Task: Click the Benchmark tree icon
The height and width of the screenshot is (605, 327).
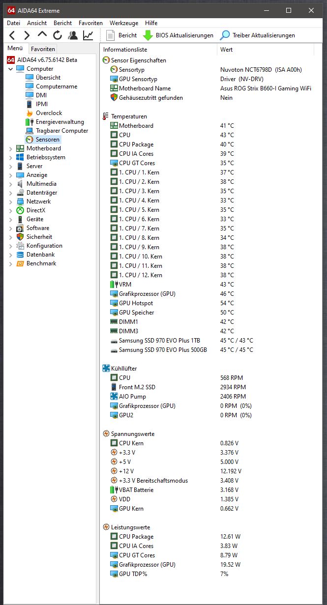Action: click(x=20, y=263)
